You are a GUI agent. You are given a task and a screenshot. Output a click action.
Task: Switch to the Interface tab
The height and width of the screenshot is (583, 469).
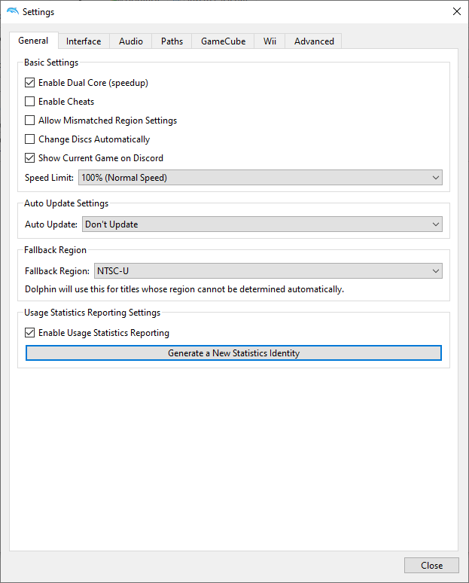click(84, 41)
